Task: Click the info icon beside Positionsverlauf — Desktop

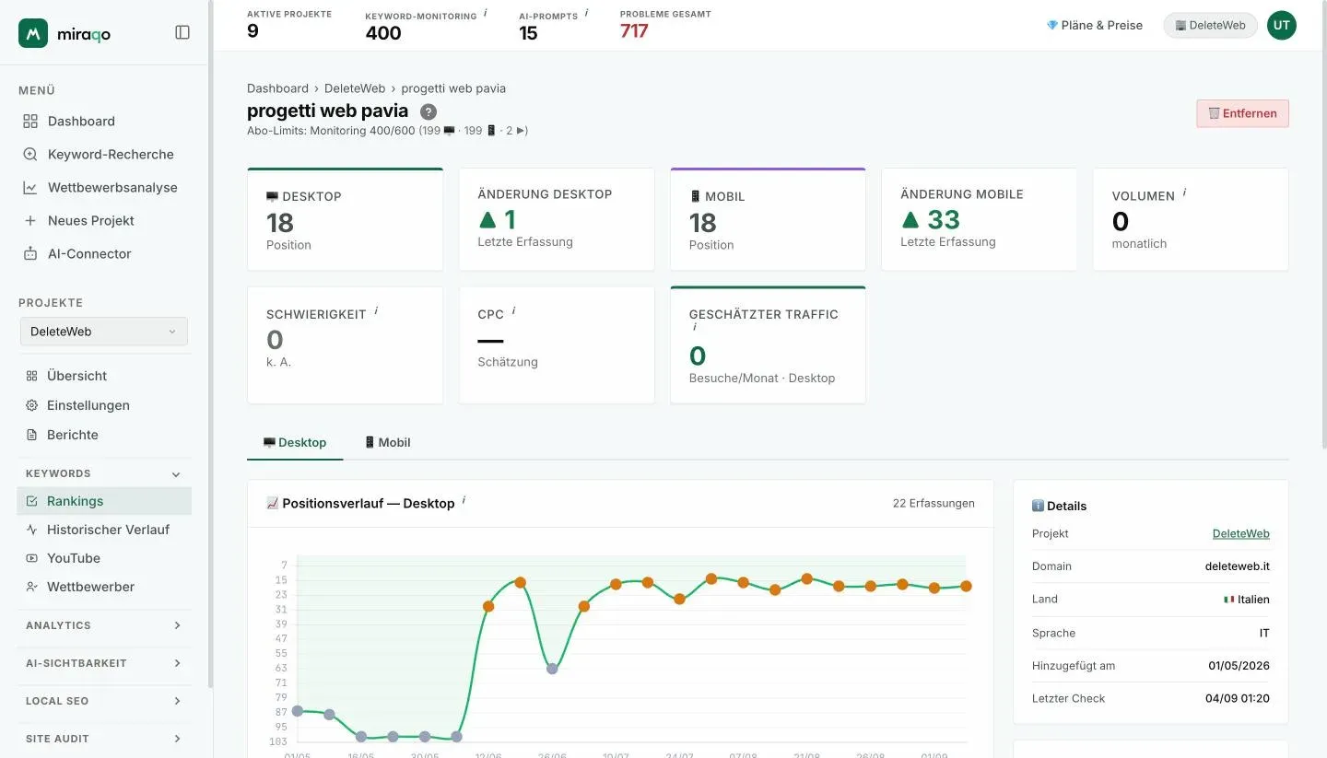Action: coord(464,500)
